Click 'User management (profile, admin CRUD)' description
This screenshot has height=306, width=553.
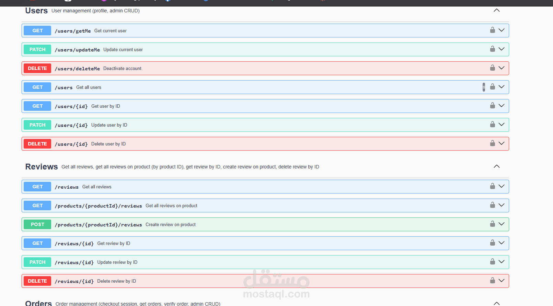95,11
